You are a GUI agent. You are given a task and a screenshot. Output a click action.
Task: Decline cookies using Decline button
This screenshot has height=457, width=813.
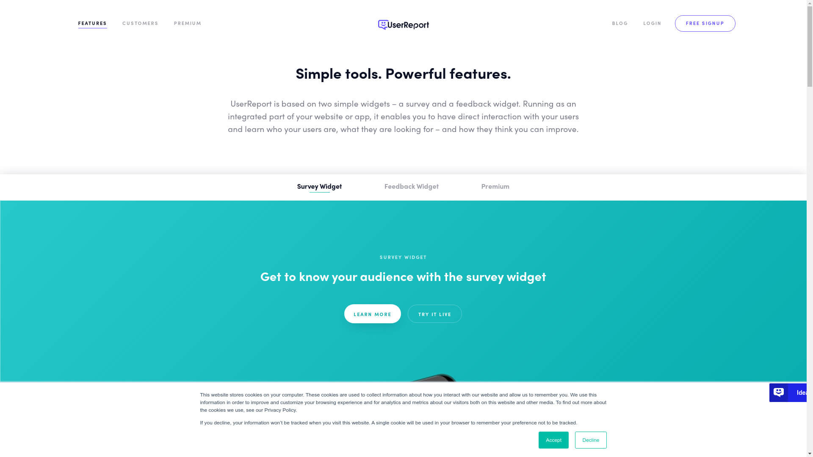pos(590,440)
